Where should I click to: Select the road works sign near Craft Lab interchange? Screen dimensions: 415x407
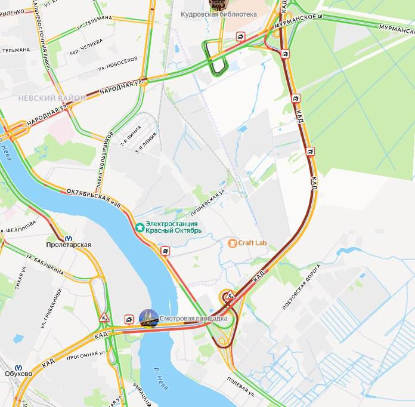(x=231, y=294)
